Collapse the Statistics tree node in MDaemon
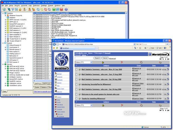This screenshot has width=173, height=130. [3, 13]
